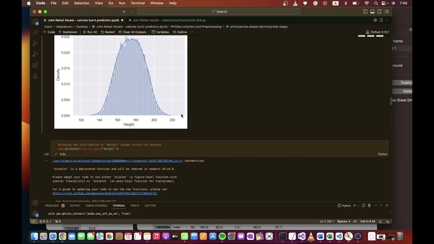Create new terminal with plus icon
This screenshot has width=434, height=244.
pyautogui.click(x=354, y=205)
